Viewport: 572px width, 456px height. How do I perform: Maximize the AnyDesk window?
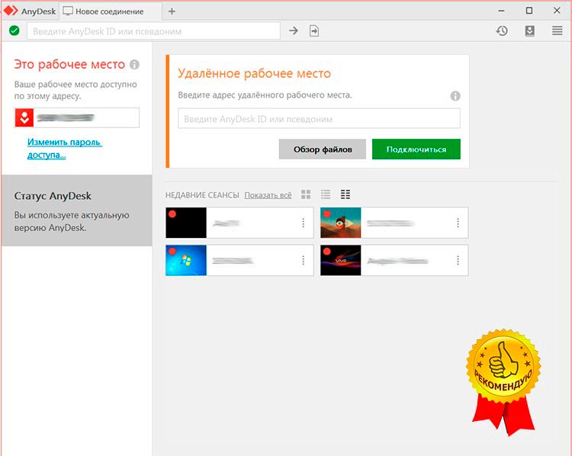[529, 11]
